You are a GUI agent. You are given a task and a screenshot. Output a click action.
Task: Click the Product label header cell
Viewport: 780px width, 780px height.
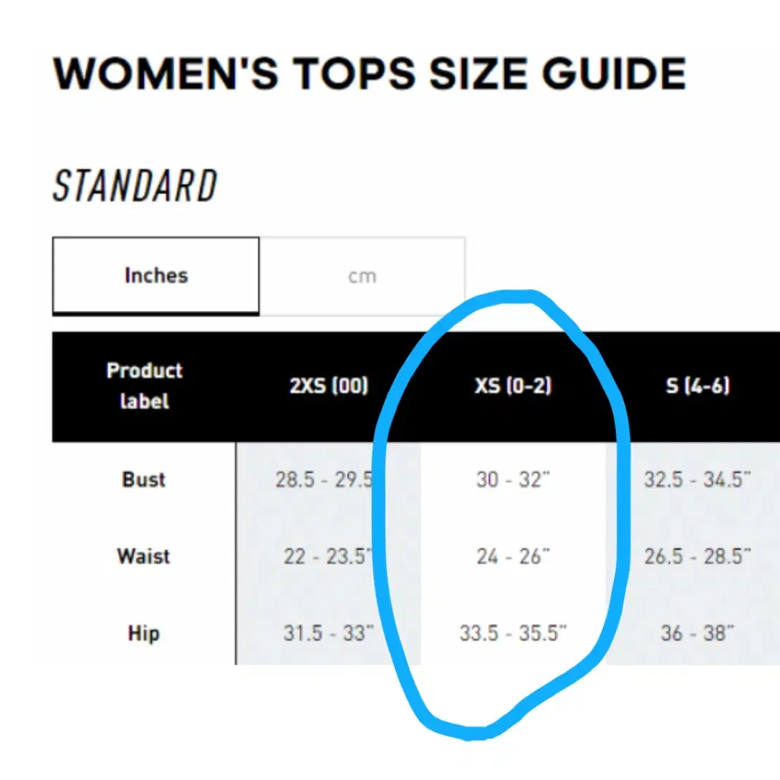click(x=144, y=386)
